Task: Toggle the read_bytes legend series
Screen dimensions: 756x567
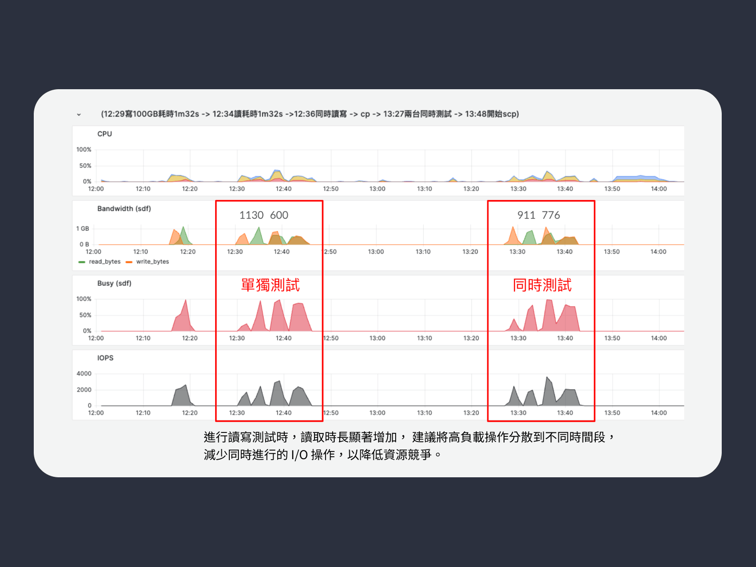Action: [105, 262]
